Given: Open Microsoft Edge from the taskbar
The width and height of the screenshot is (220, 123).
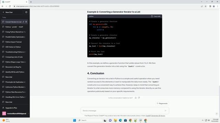Looking at the screenshot, I should pyautogui.click(x=120, y=120).
